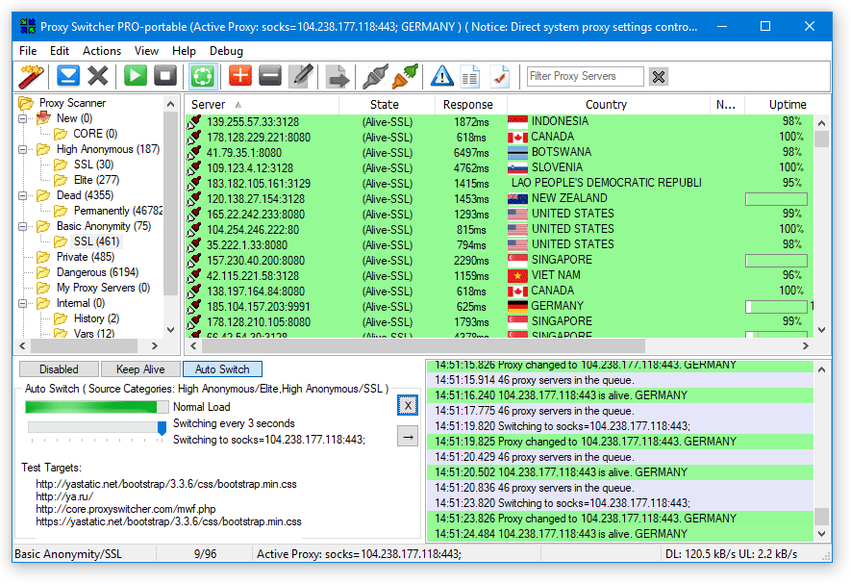Image resolution: width=851 pixels, height=584 pixels.
Task: Click the document list icon in toolbar
Action: [x=470, y=76]
